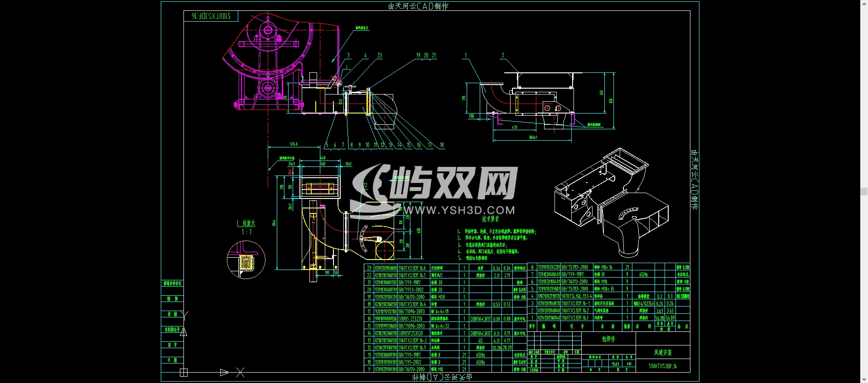Click the 5100TXS3DF.16 title block drawing number
This screenshot has width=868, height=383.
click(663, 366)
